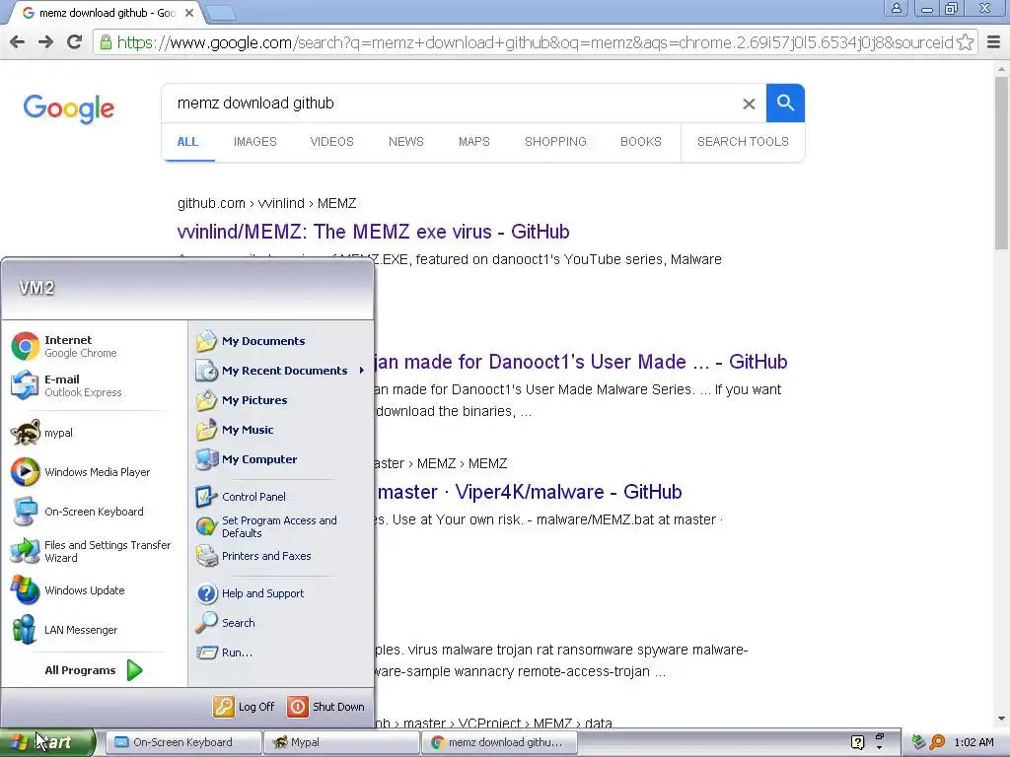Click the Chrome forward arrow
The height and width of the screenshot is (757, 1010).
(x=45, y=42)
